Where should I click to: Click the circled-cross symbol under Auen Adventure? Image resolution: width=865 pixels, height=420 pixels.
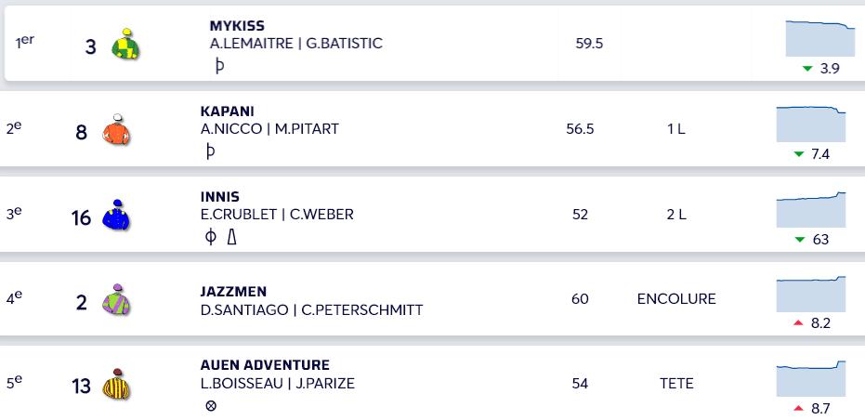tap(211, 406)
